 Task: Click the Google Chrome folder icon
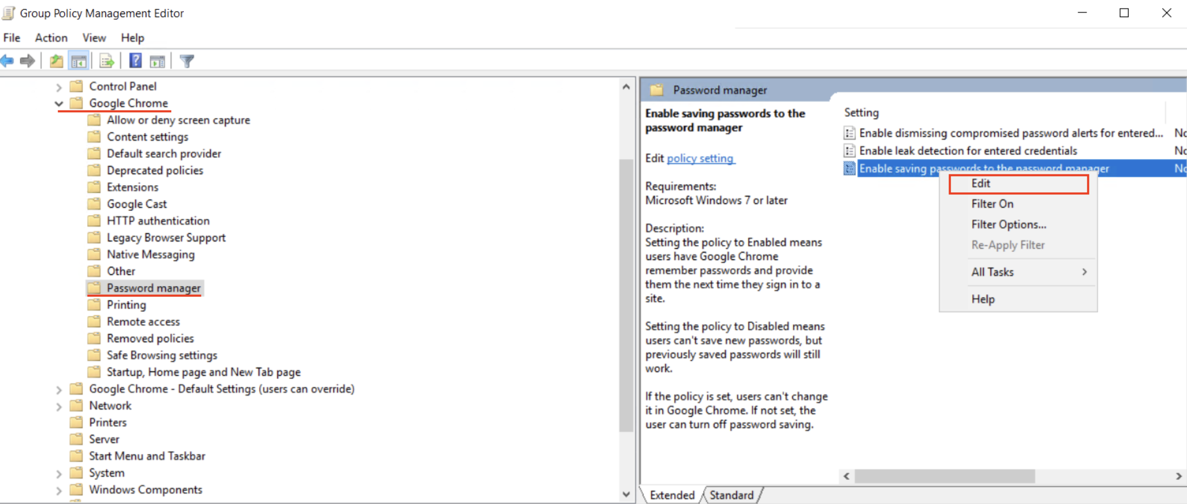click(x=76, y=103)
